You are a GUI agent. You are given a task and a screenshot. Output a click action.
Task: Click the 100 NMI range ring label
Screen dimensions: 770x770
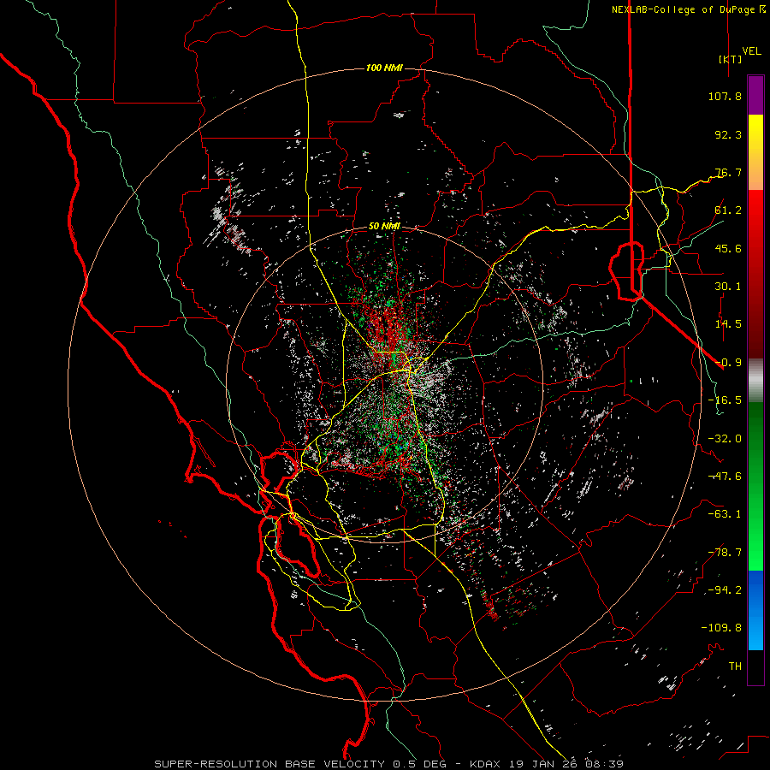[x=384, y=68]
